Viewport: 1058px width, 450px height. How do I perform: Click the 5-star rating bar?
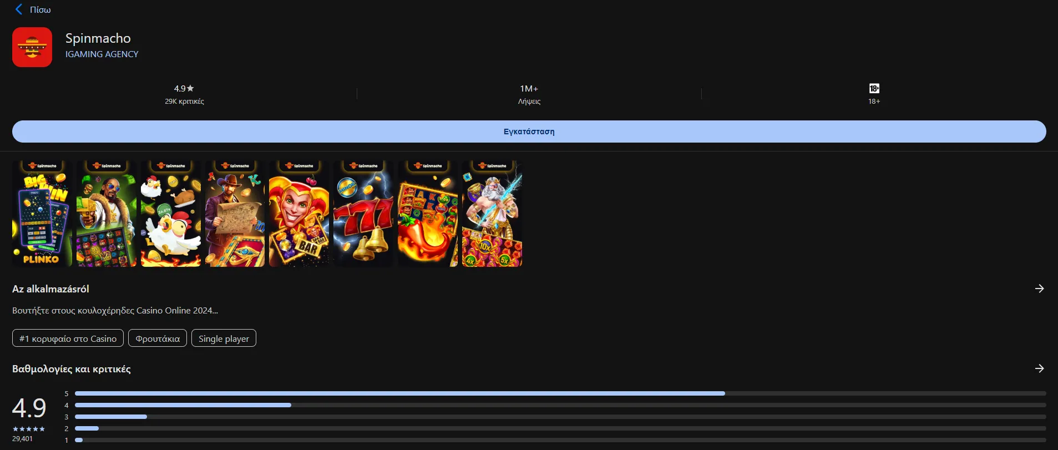click(x=560, y=393)
